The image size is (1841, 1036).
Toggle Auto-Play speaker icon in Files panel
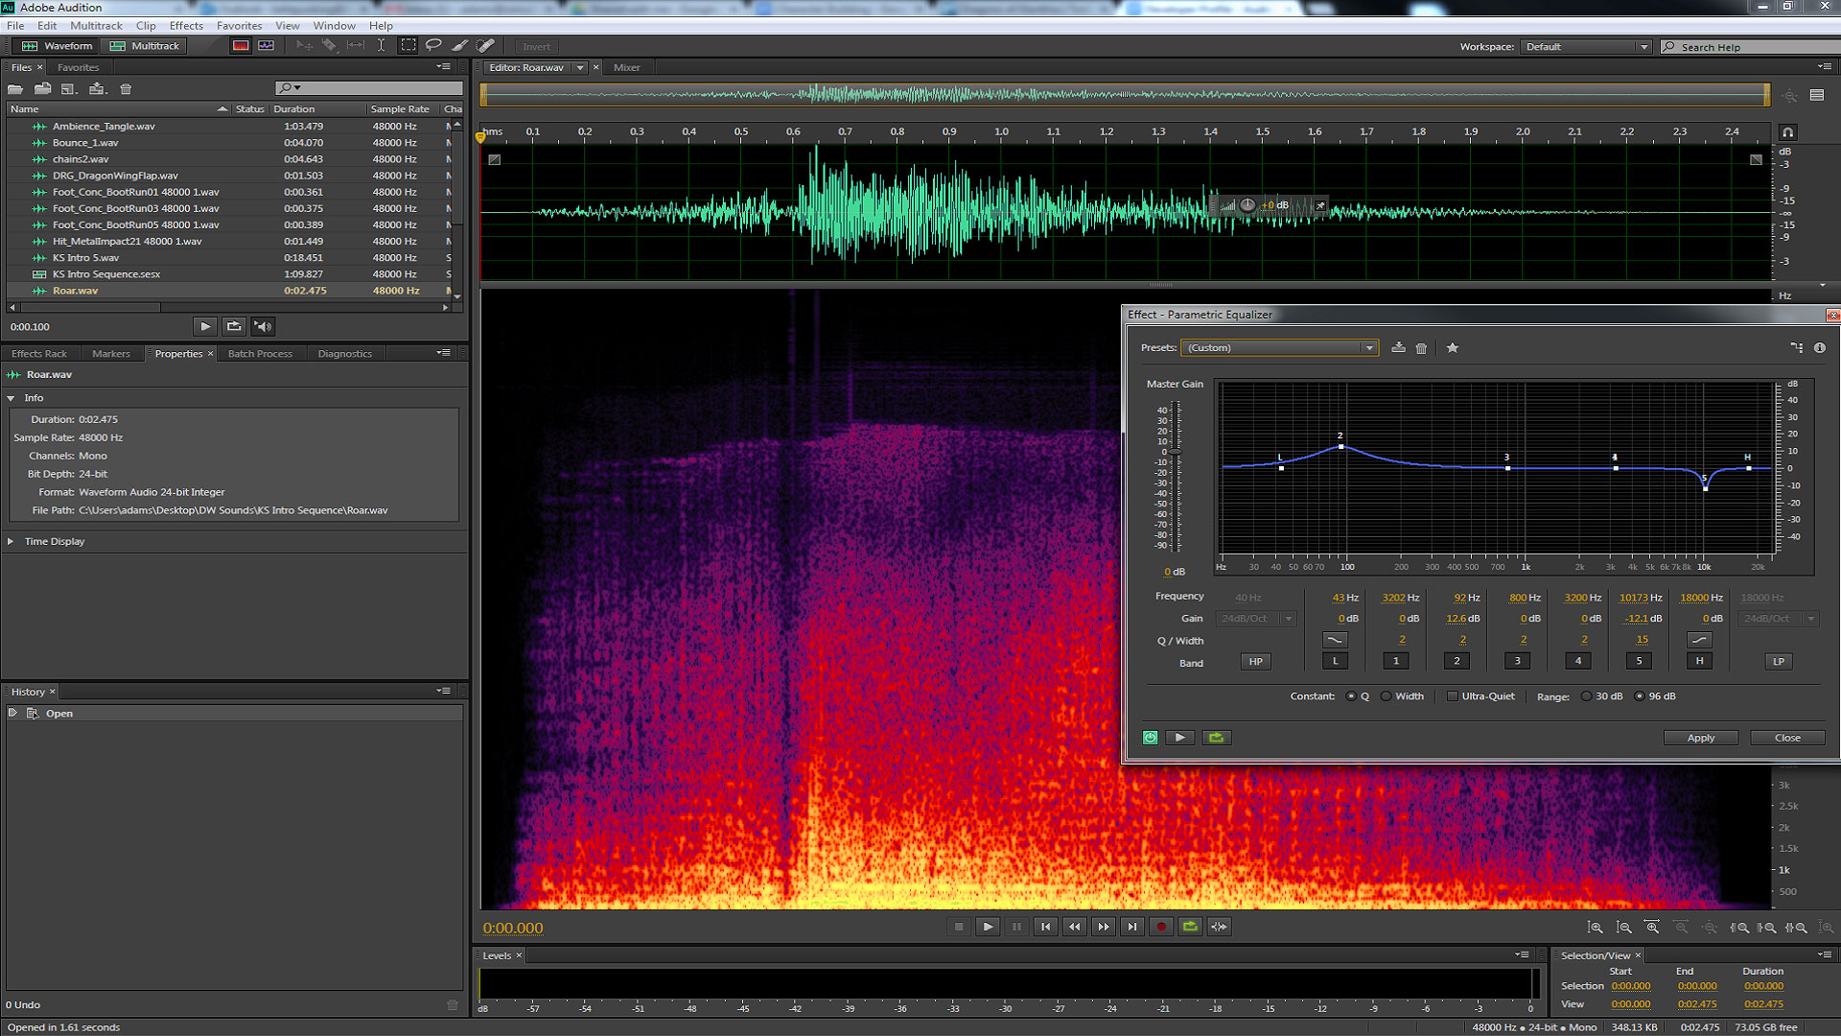tap(263, 327)
